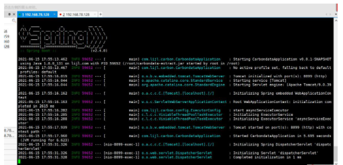Close session tab 1 192.168.78.128

54,14
